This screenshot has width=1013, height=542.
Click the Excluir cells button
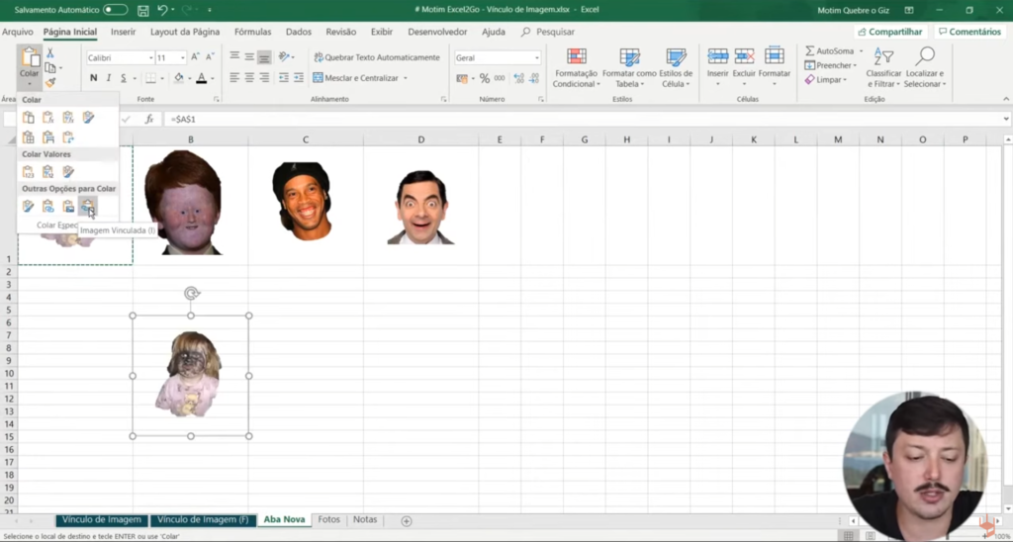(744, 66)
